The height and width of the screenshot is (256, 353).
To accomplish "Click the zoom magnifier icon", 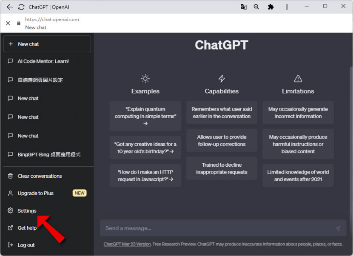I will [x=256, y=7].
